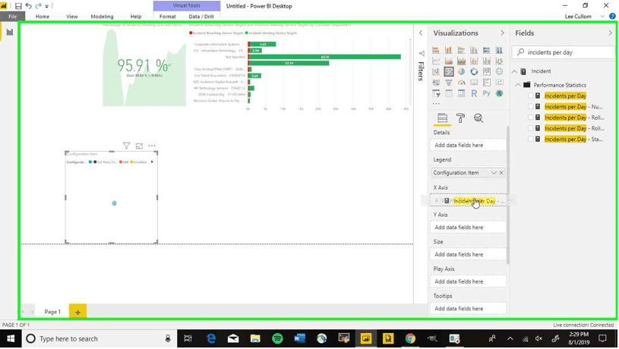The width and height of the screenshot is (619, 349).
Task: Select the ArcGIS Maps visualization
Action: point(499,93)
